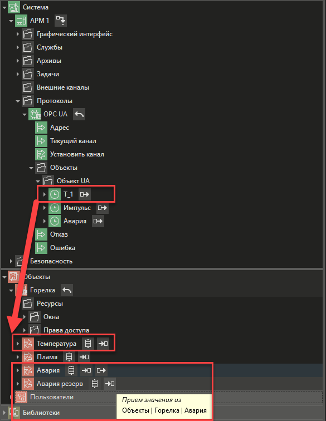Click the output arrow icon on Авария object row
The width and height of the screenshot is (326, 421).
[101, 370]
